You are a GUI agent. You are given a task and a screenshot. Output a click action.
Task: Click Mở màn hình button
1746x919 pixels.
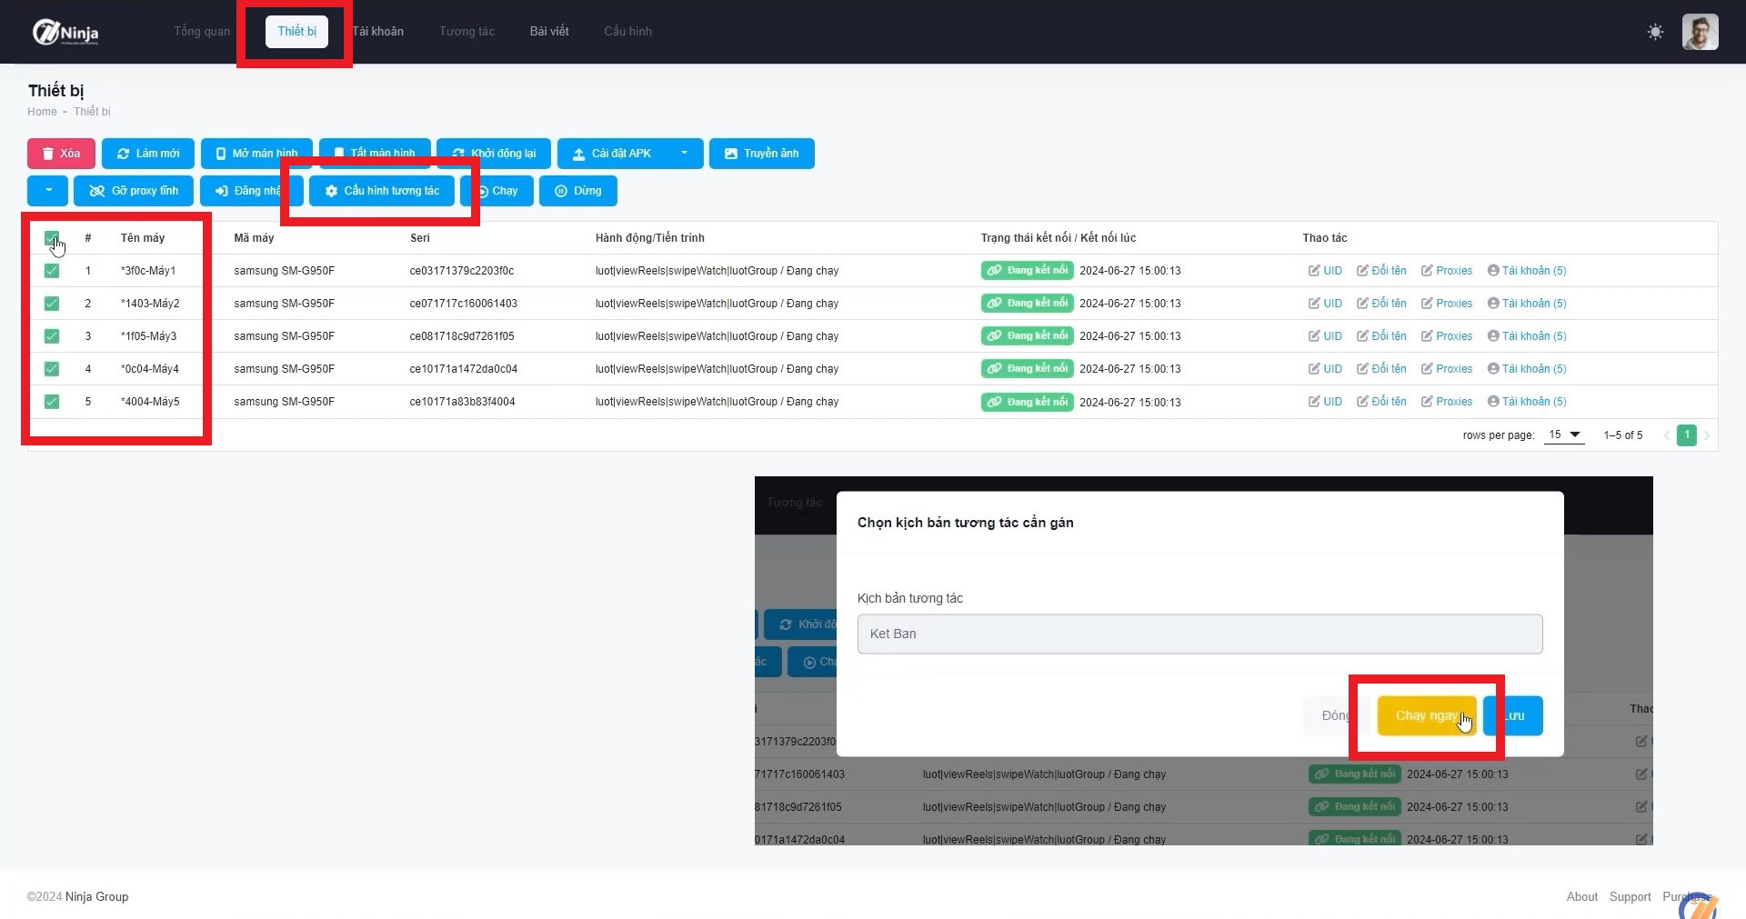[256, 154]
